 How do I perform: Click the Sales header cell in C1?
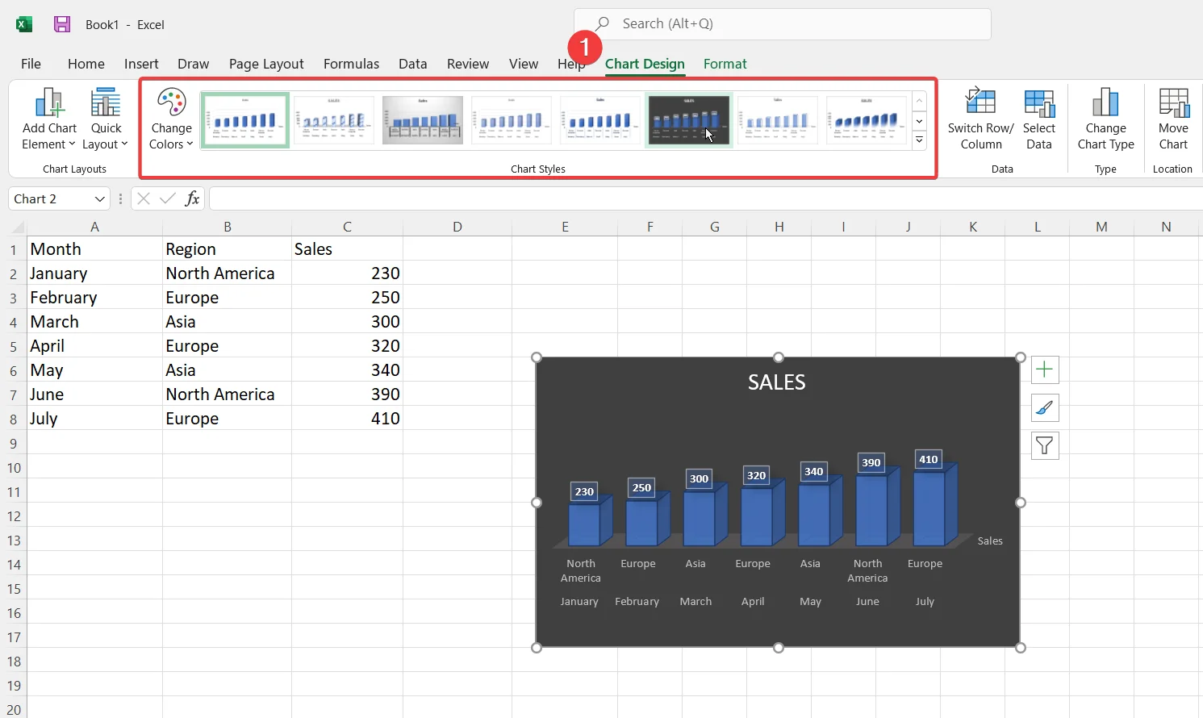347,248
